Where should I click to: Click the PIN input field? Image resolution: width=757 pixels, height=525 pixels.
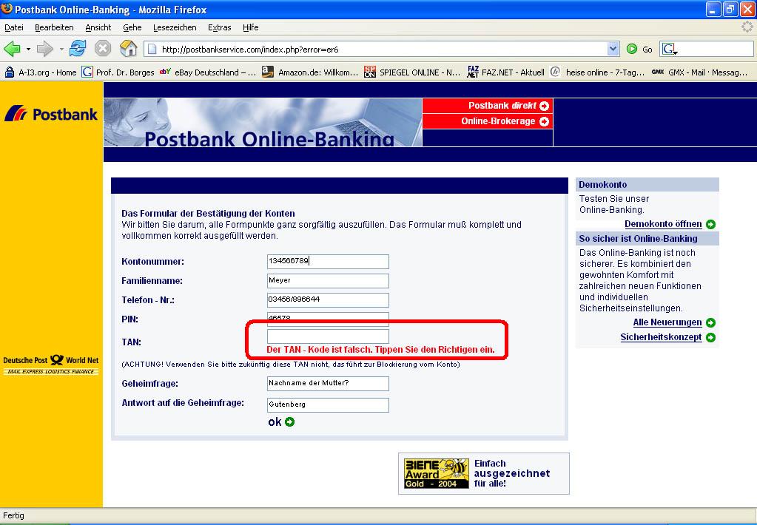[328, 319]
